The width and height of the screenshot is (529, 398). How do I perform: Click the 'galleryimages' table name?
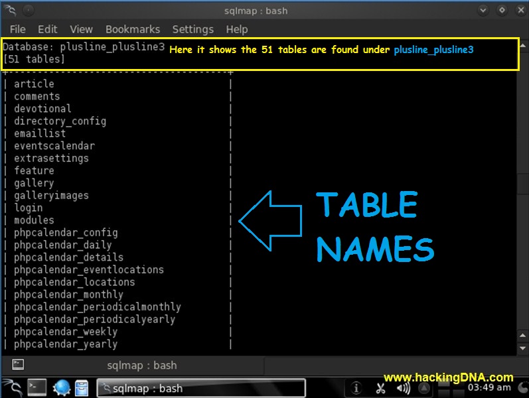51,196
